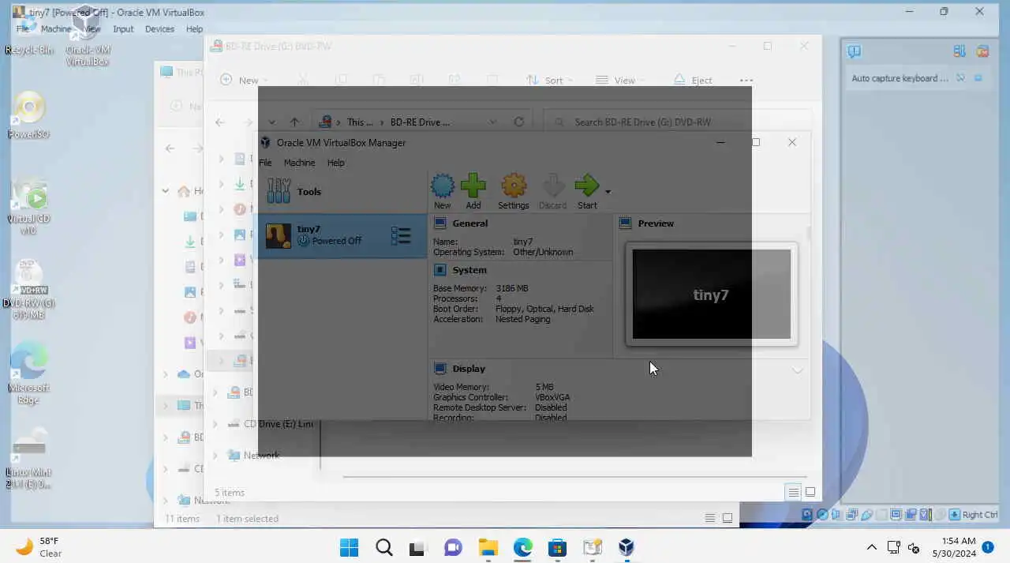Open the address bar history dropdown
The height and width of the screenshot is (563, 1010).
[x=492, y=122]
